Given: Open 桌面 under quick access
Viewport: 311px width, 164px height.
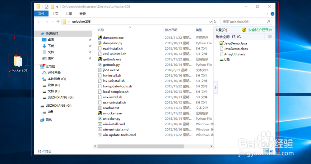Looking at the screenshot, I should 48,40.
